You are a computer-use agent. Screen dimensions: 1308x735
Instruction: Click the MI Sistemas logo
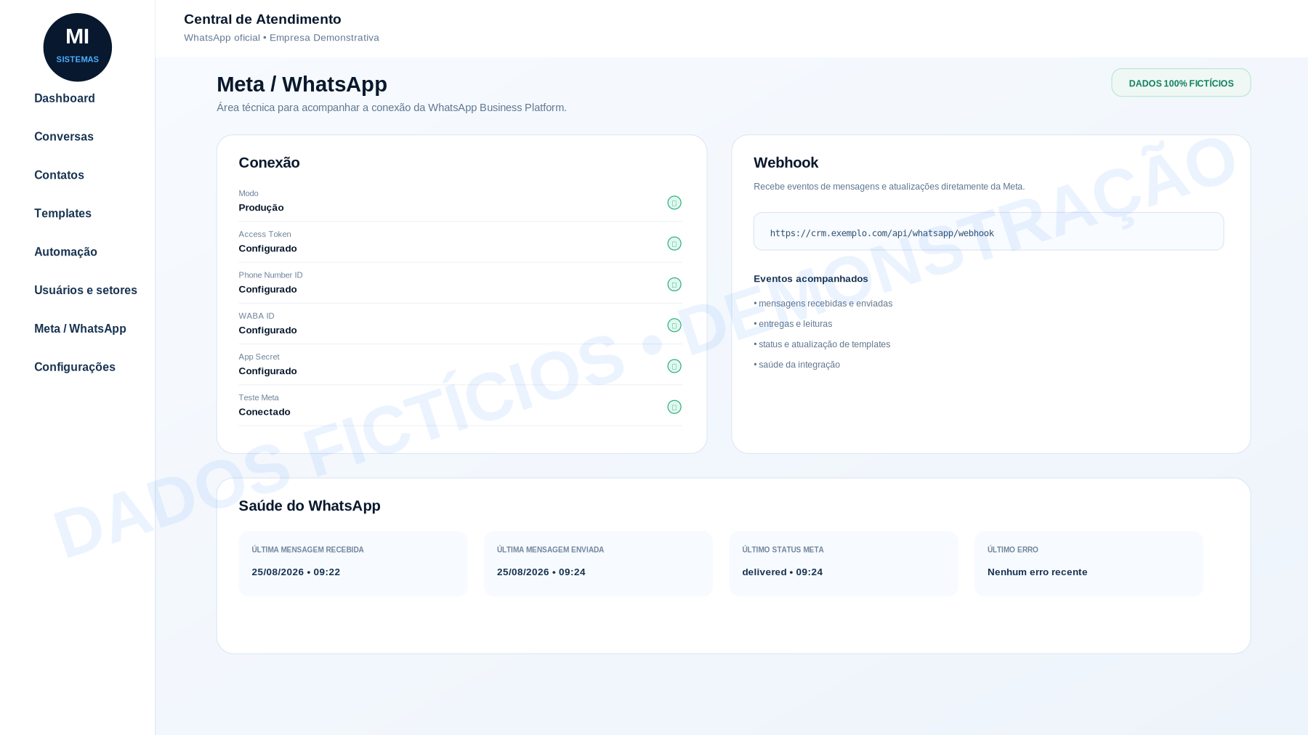[78, 47]
